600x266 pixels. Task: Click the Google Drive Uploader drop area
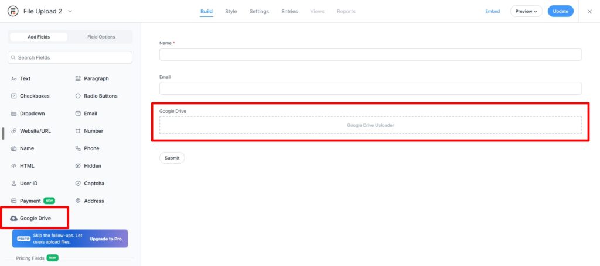click(x=370, y=125)
